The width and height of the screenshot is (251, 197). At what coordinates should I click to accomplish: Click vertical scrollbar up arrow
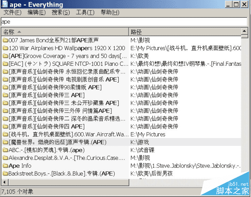pos(244,31)
